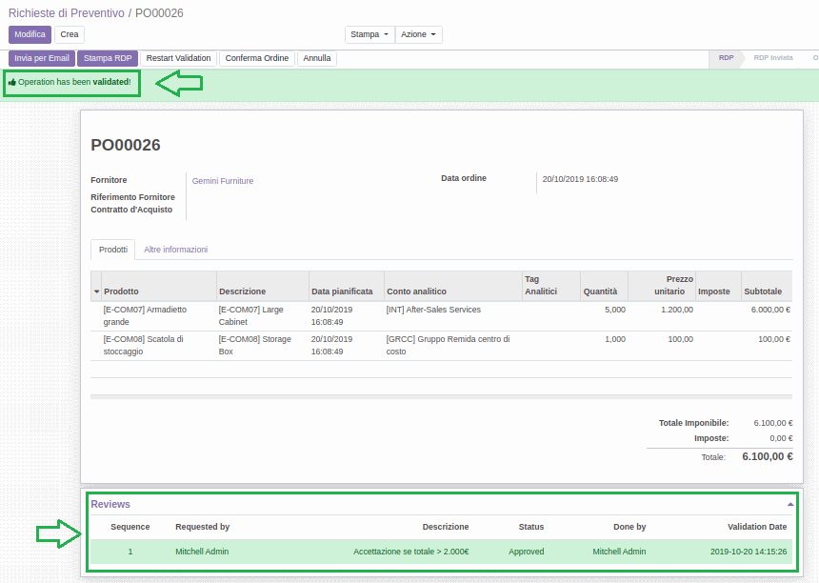819x583 pixels.
Task: Click the Modifica button
Action: [31, 33]
